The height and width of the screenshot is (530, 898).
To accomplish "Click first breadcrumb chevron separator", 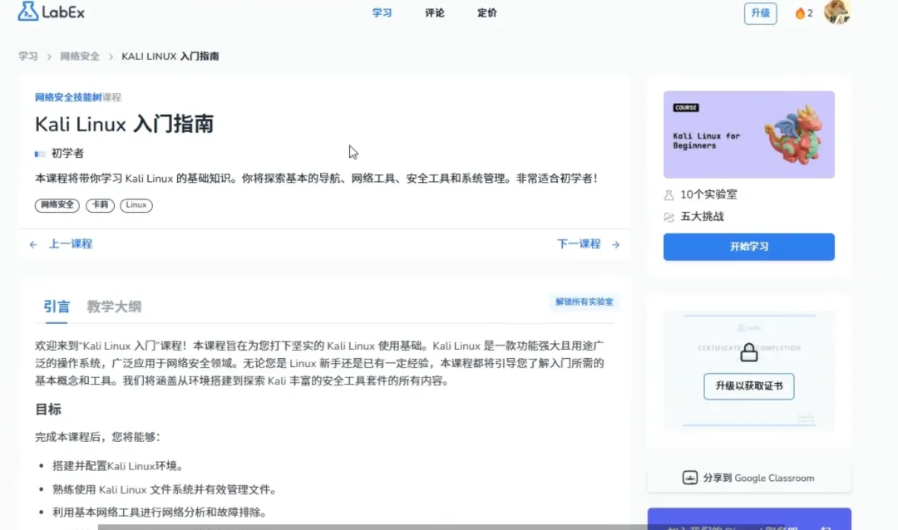I will click(49, 56).
